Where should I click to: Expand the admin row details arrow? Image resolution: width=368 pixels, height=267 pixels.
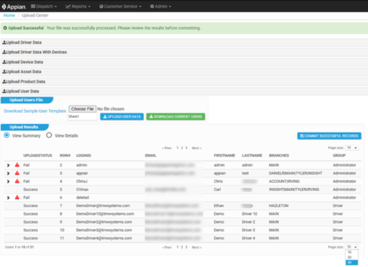coord(8,164)
